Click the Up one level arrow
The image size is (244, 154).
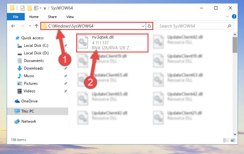click(x=36, y=26)
